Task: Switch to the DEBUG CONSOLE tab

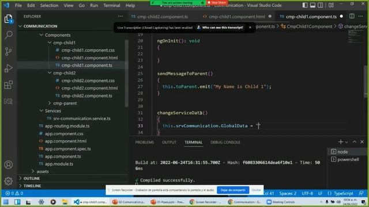Action: pyautogui.click(x=225, y=142)
